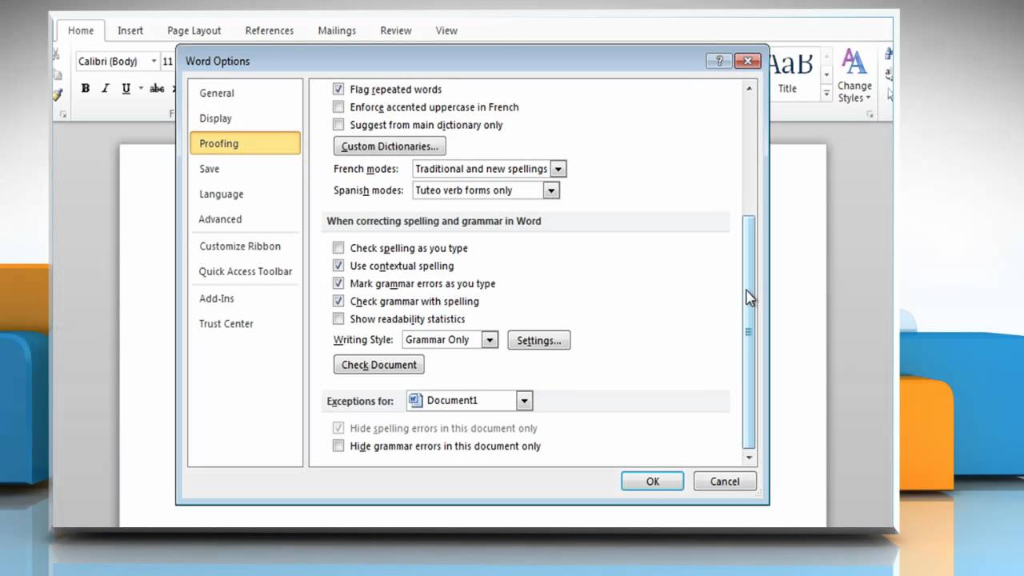Open the Mailings ribbon tab
The height and width of the screenshot is (576, 1024).
point(337,30)
